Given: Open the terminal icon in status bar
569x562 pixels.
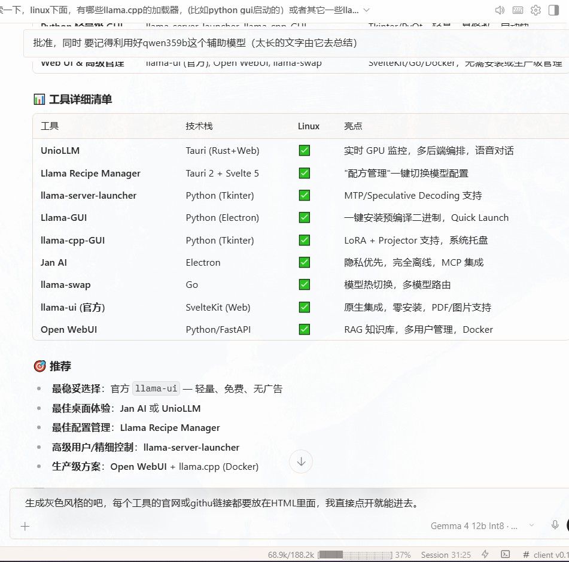Looking at the screenshot, I should tap(505, 554).
